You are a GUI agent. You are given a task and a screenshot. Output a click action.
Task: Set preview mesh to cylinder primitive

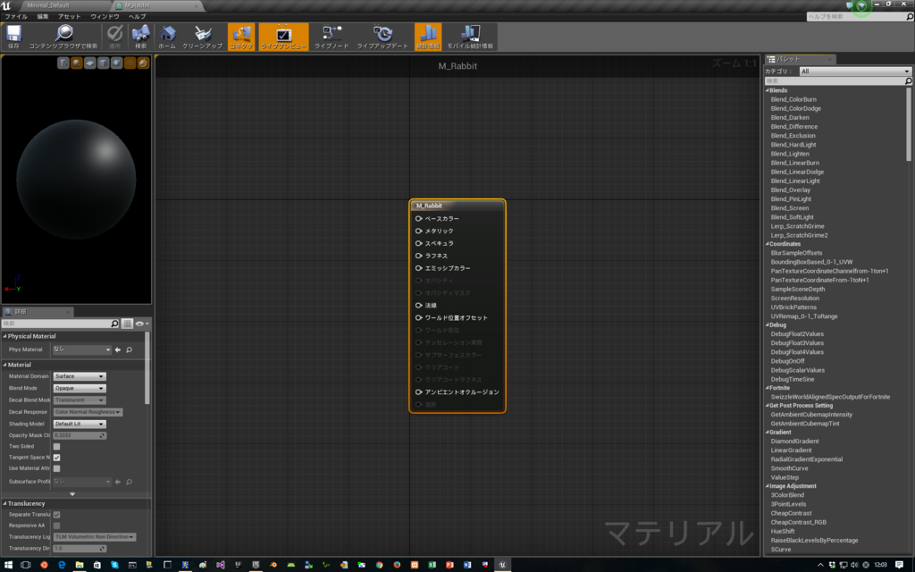pos(63,63)
